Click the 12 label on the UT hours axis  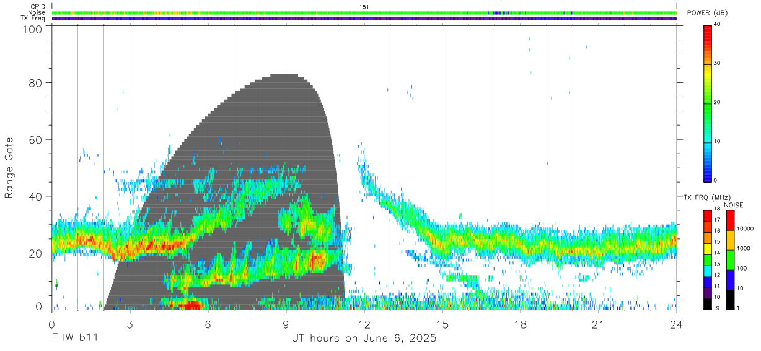coord(364,324)
